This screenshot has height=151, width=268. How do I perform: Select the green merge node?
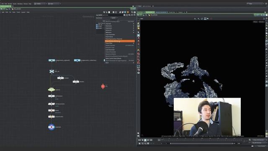click(52, 89)
